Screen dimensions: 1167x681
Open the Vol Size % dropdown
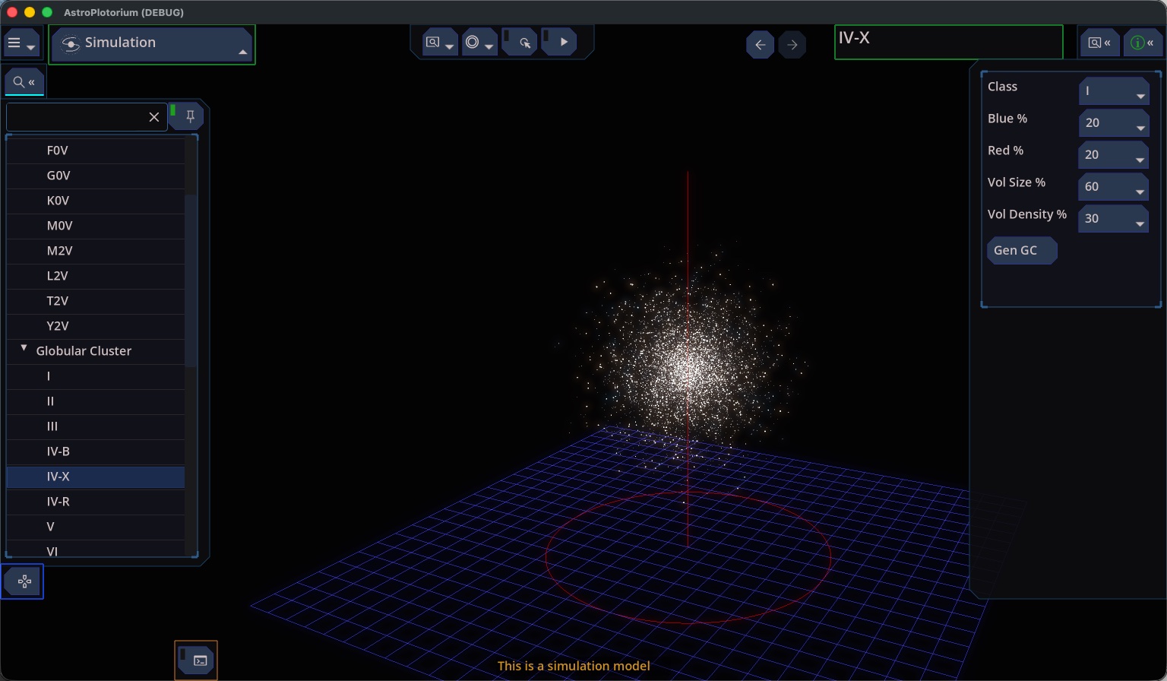pyautogui.click(x=1114, y=187)
